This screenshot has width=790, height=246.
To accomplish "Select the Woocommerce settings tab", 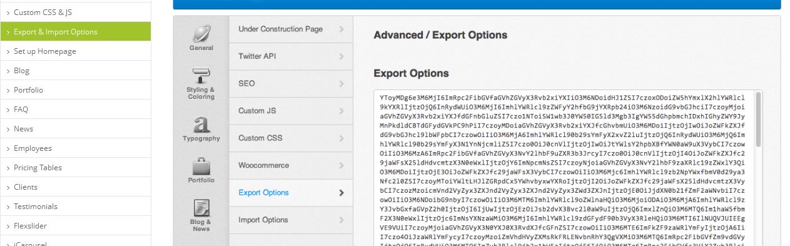I will pyautogui.click(x=291, y=165).
